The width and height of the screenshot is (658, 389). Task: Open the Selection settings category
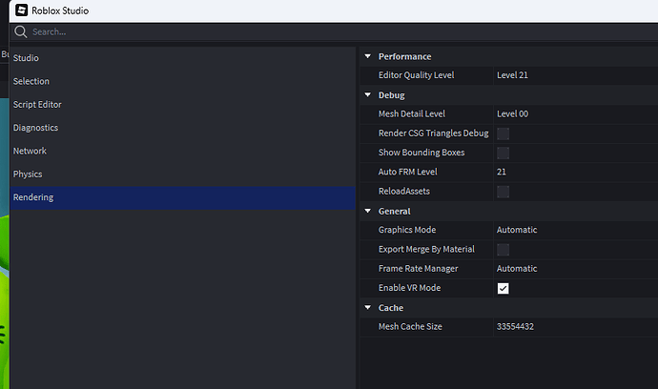(x=182, y=81)
